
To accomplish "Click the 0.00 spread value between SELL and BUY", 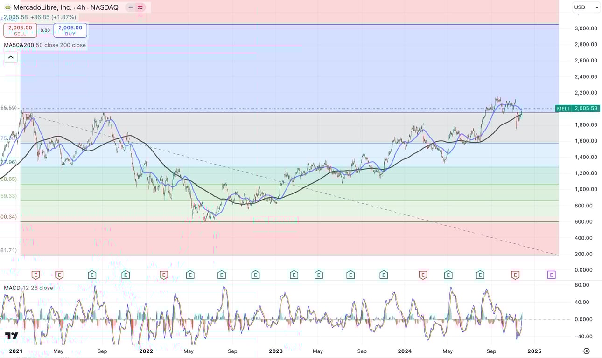I will tap(45, 30).
